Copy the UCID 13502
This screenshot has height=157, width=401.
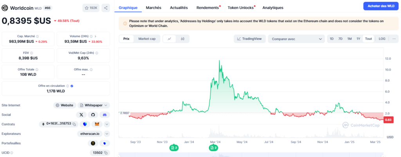coord(106,153)
